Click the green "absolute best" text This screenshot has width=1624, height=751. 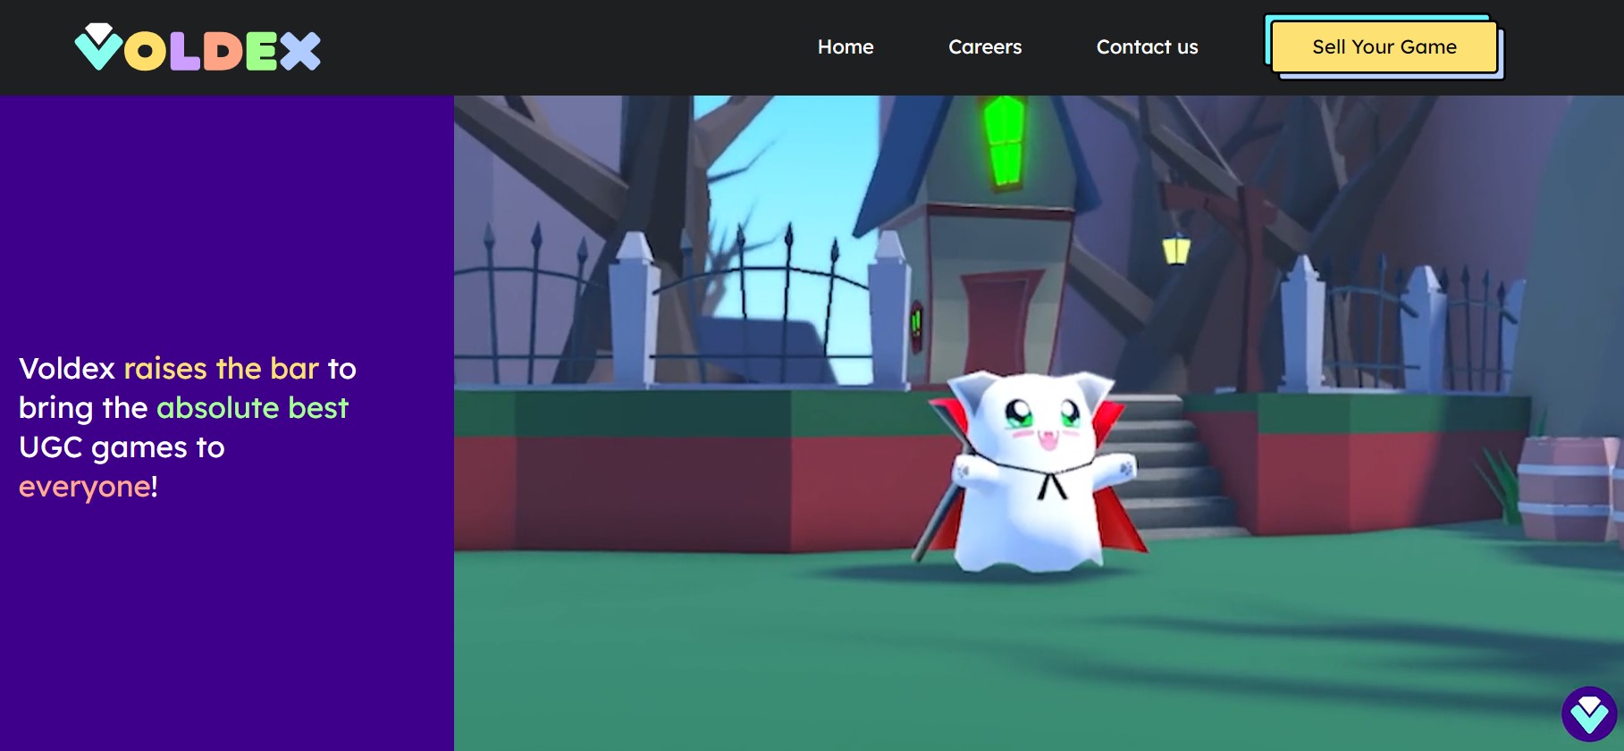(x=252, y=408)
